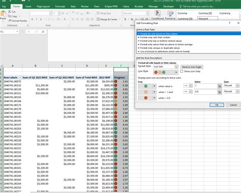Open first row comparison operator dropdown
The image size is (241, 193).
(191, 86)
